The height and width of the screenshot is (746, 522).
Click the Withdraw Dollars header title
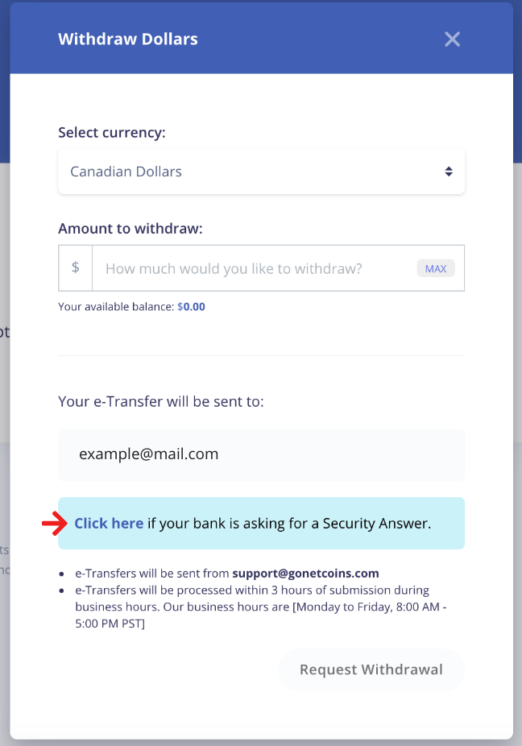[x=128, y=39]
